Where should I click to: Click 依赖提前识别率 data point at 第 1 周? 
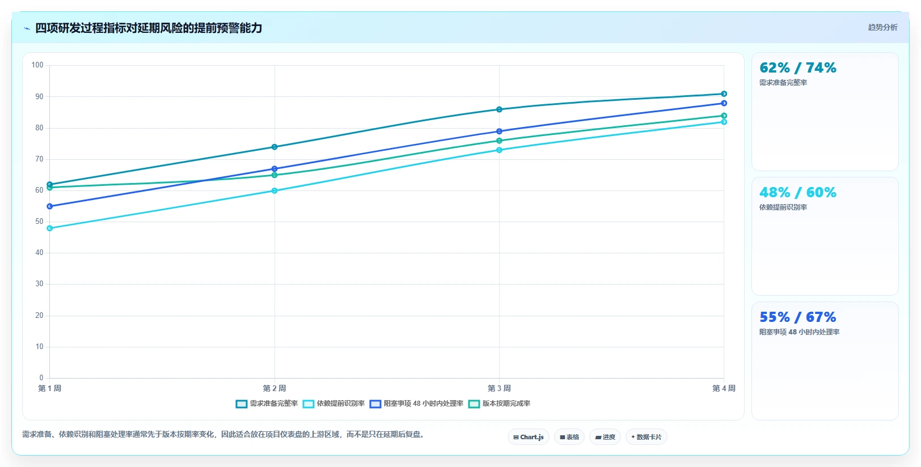click(x=50, y=228)
